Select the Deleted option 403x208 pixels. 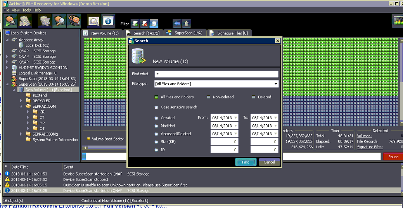pos(253,97)
